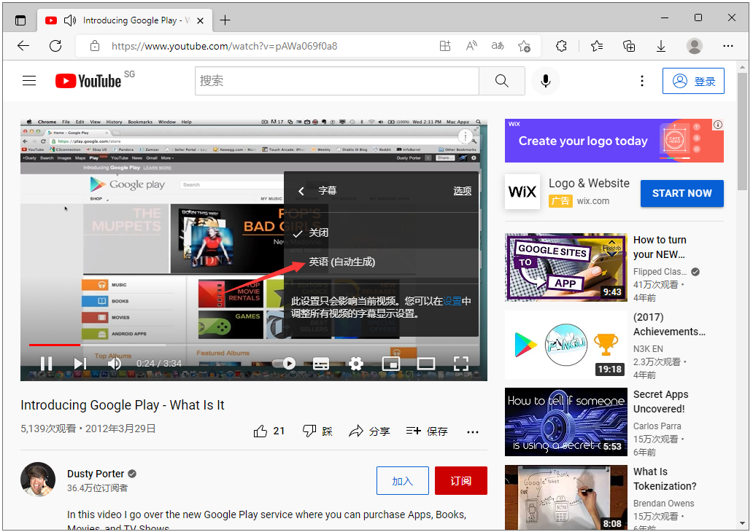View site information lock icon

tap(95, 46)
